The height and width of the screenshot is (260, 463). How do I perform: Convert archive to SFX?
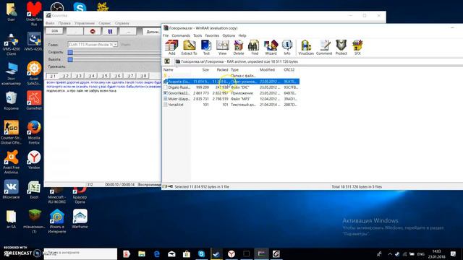coord(357,48)
